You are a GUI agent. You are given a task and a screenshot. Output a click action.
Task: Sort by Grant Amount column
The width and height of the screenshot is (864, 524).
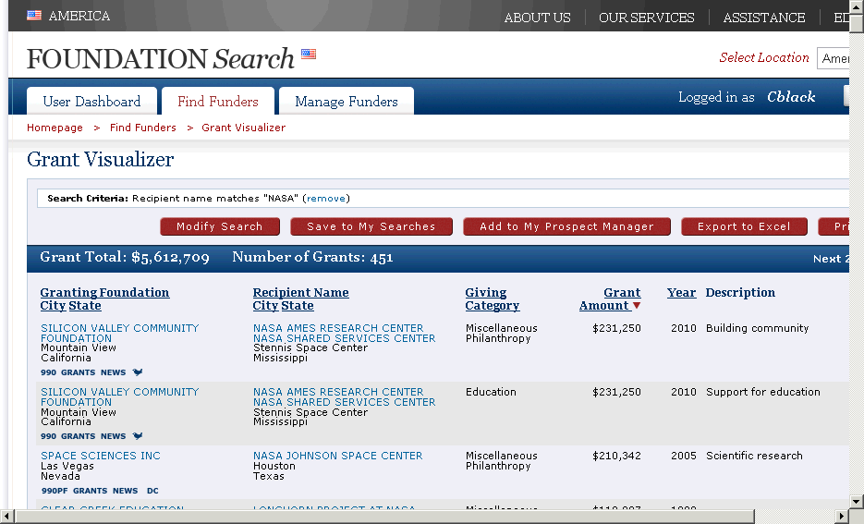(x=610, y=299)
